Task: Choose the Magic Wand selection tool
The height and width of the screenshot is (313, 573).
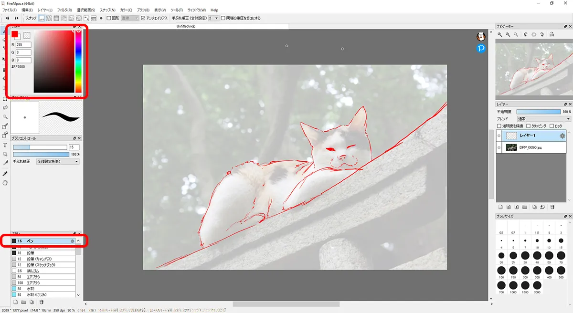Action: pos(5,116)
